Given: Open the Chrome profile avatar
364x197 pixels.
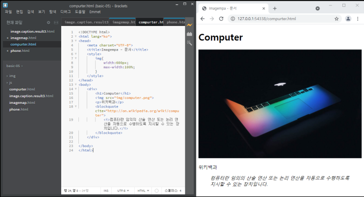Looking at the screenshot, I should tap(348, 19).
